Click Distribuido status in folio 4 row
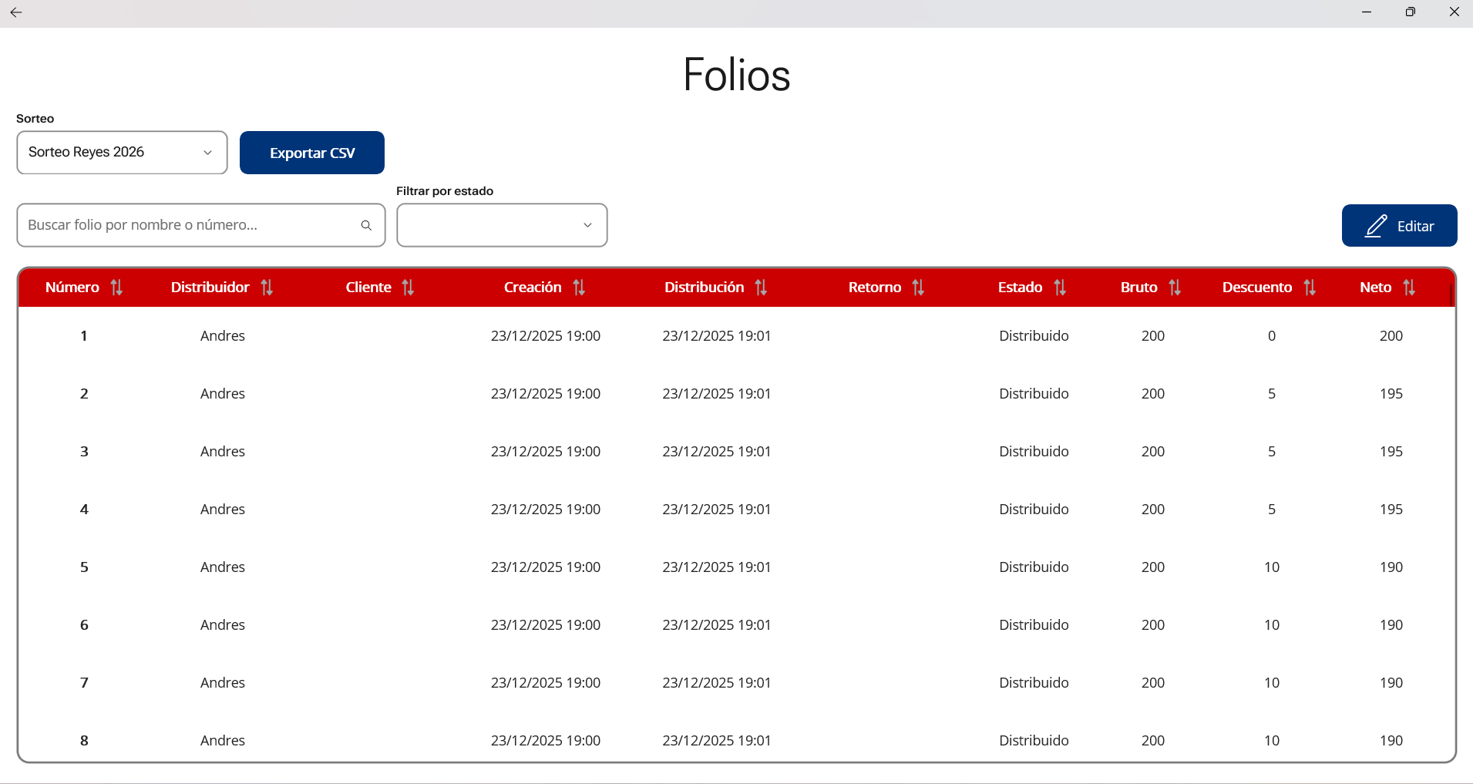 coord(1034,510)
